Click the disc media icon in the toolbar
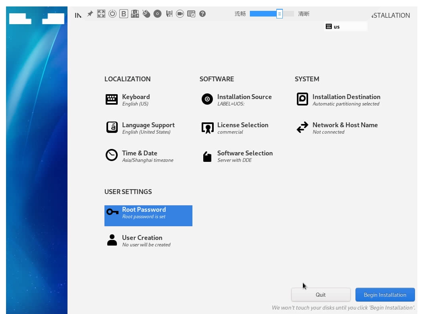Image resolution: width=423 pixels, height=314 pixels. point(157,14)
